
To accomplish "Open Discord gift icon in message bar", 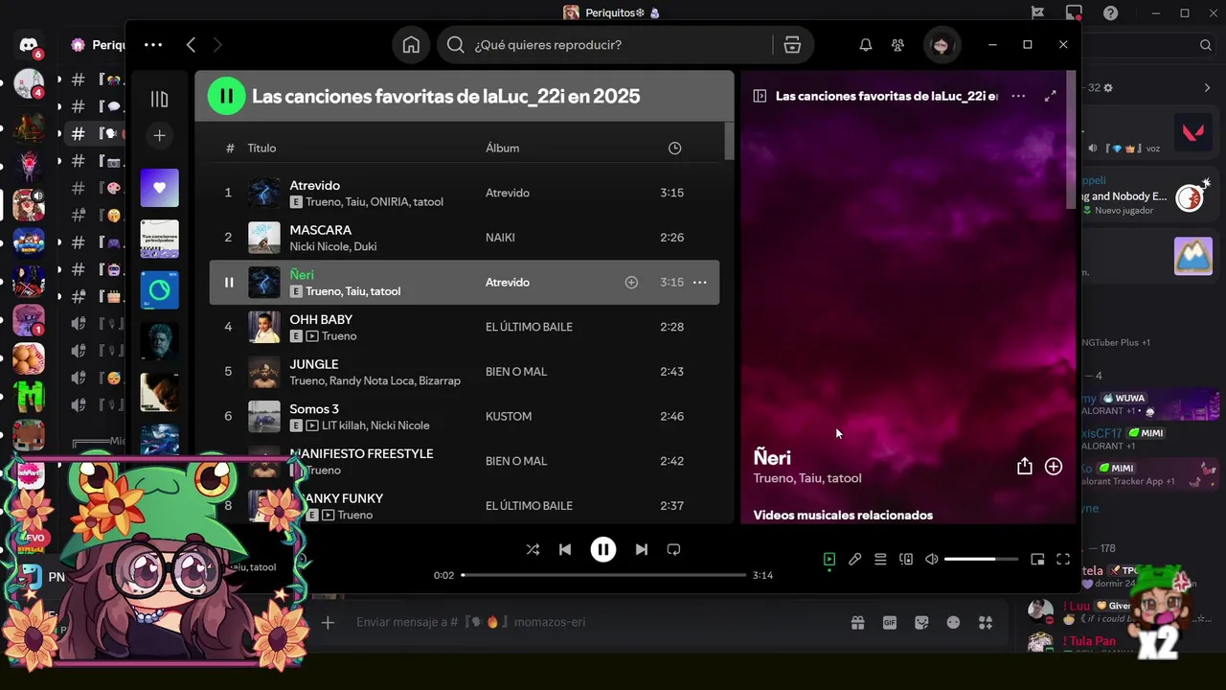I will [857, 622].
